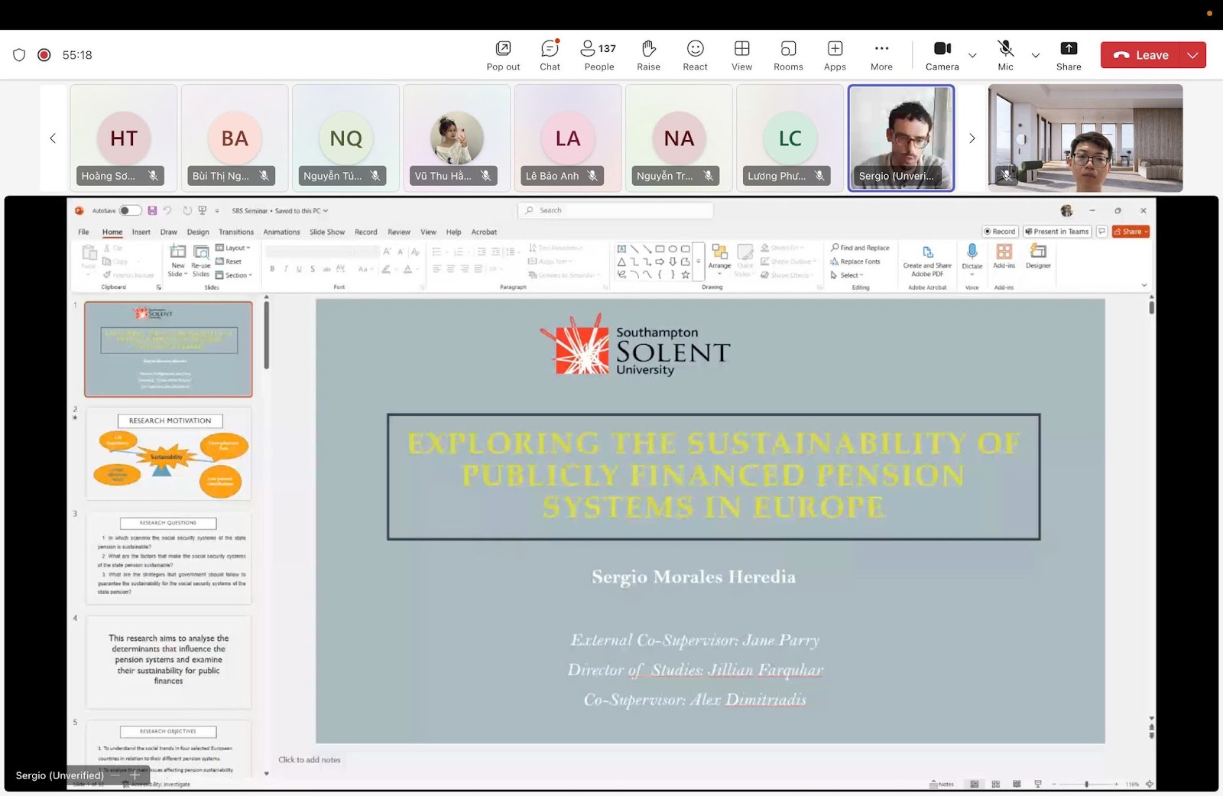The width and height of the screenshot is (1223, 796).
Task: Open the Animations tab
Action: tap(281, 232)
